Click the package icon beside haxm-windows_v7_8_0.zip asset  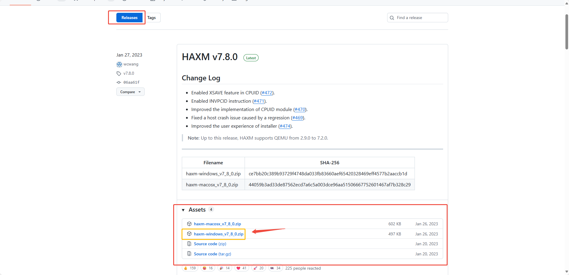click(x=189, y=234)
